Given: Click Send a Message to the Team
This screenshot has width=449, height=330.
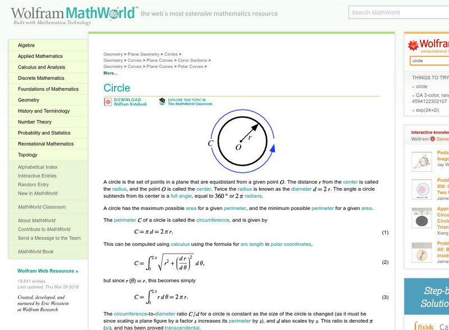Looking at the screenshot, I should tap(49, 238).
